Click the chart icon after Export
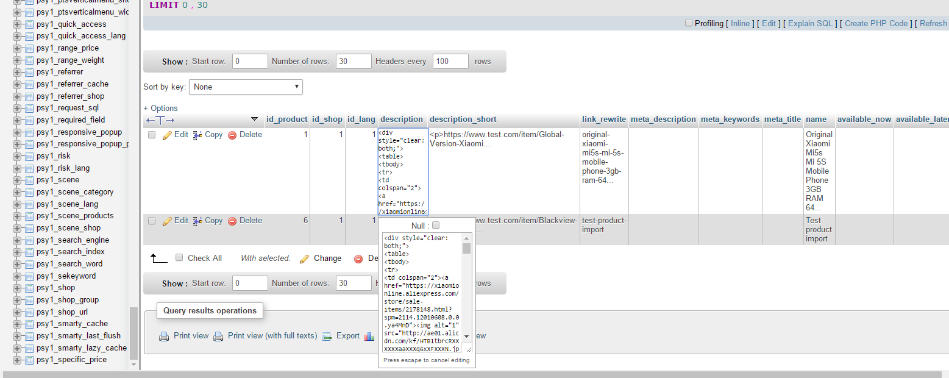949x378 pixels. (x=369, y=336)
